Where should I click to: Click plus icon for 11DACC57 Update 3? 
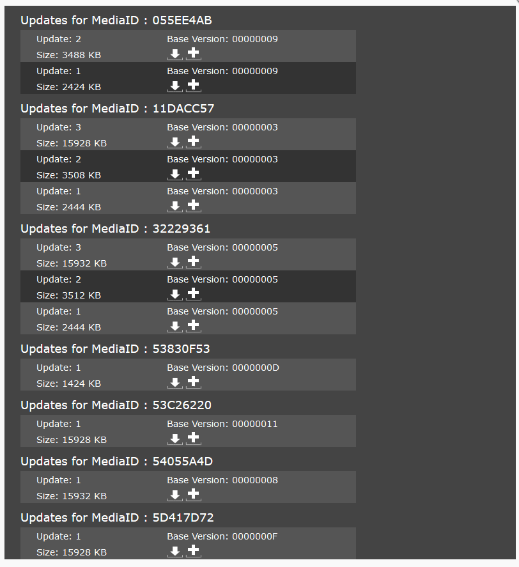194,142
